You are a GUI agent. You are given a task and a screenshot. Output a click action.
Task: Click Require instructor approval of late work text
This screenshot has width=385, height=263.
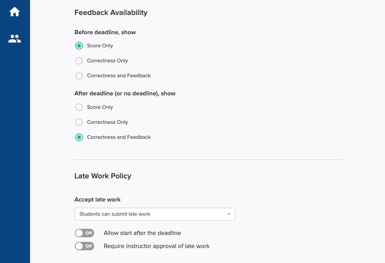coord(157,246)
